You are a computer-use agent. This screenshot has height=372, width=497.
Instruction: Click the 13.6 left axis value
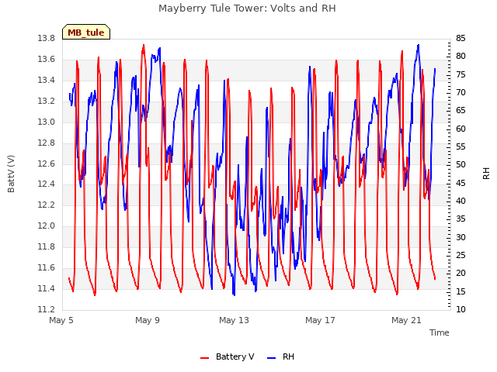click(46, 60)
